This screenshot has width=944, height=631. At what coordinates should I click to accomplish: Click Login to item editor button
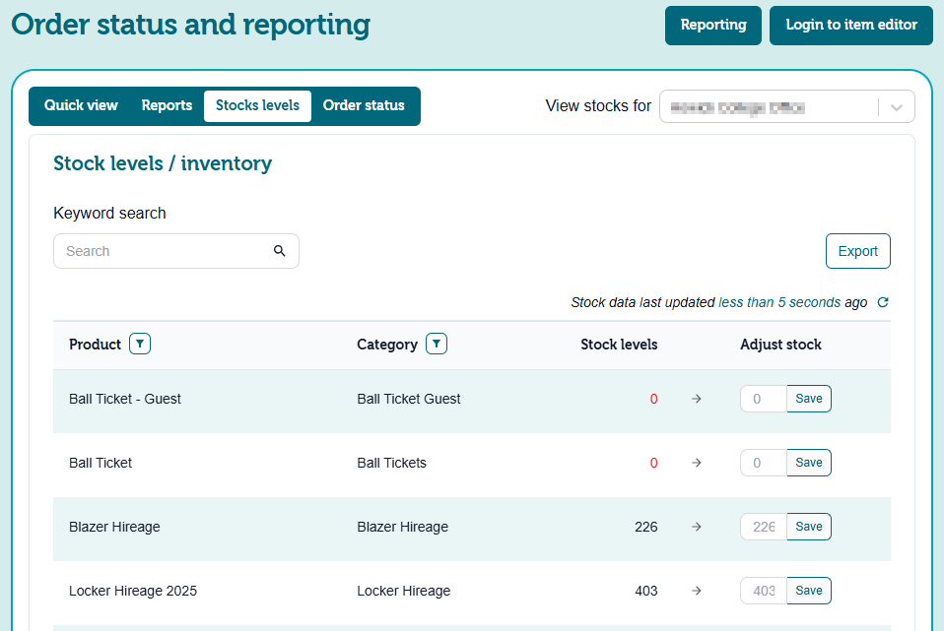850,25
